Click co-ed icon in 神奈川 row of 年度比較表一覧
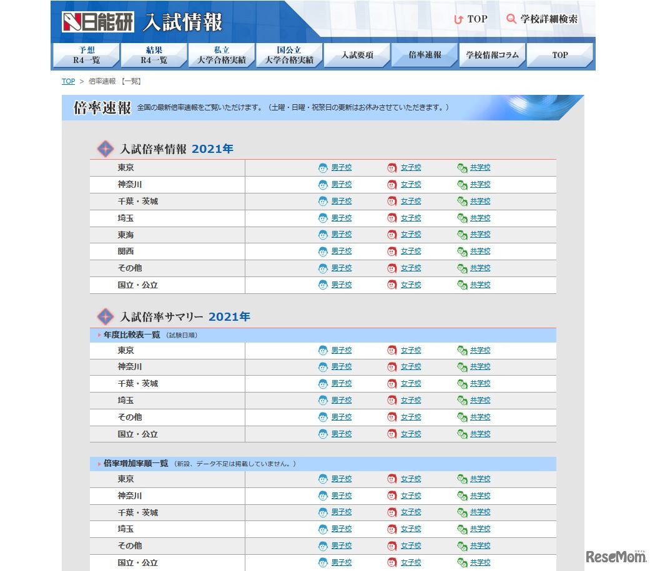This screenshot has width=655, height=571. pyautogui.click(x=462, y=367)
